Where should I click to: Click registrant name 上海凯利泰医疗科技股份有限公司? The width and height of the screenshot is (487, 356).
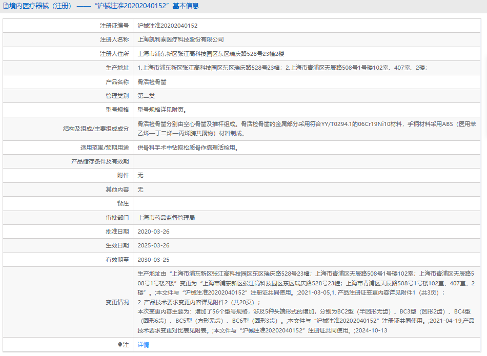point(181,39)
